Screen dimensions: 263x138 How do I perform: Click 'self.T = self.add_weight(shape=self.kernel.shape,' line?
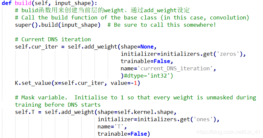click(95, 112)
